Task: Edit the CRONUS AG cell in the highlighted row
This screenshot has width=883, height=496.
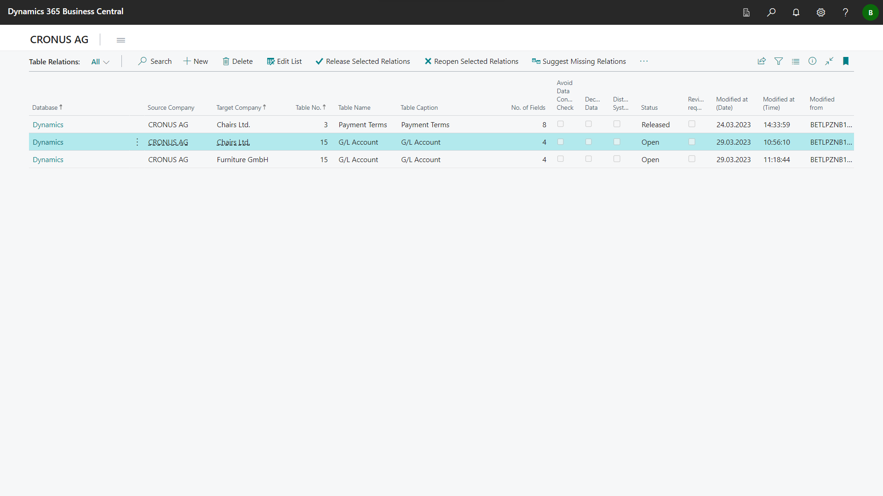Action: point(168,142)
